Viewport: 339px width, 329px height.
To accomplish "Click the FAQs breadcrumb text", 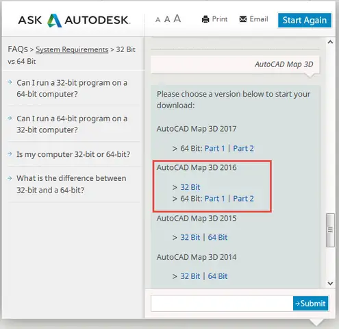I will coord(18,49).
